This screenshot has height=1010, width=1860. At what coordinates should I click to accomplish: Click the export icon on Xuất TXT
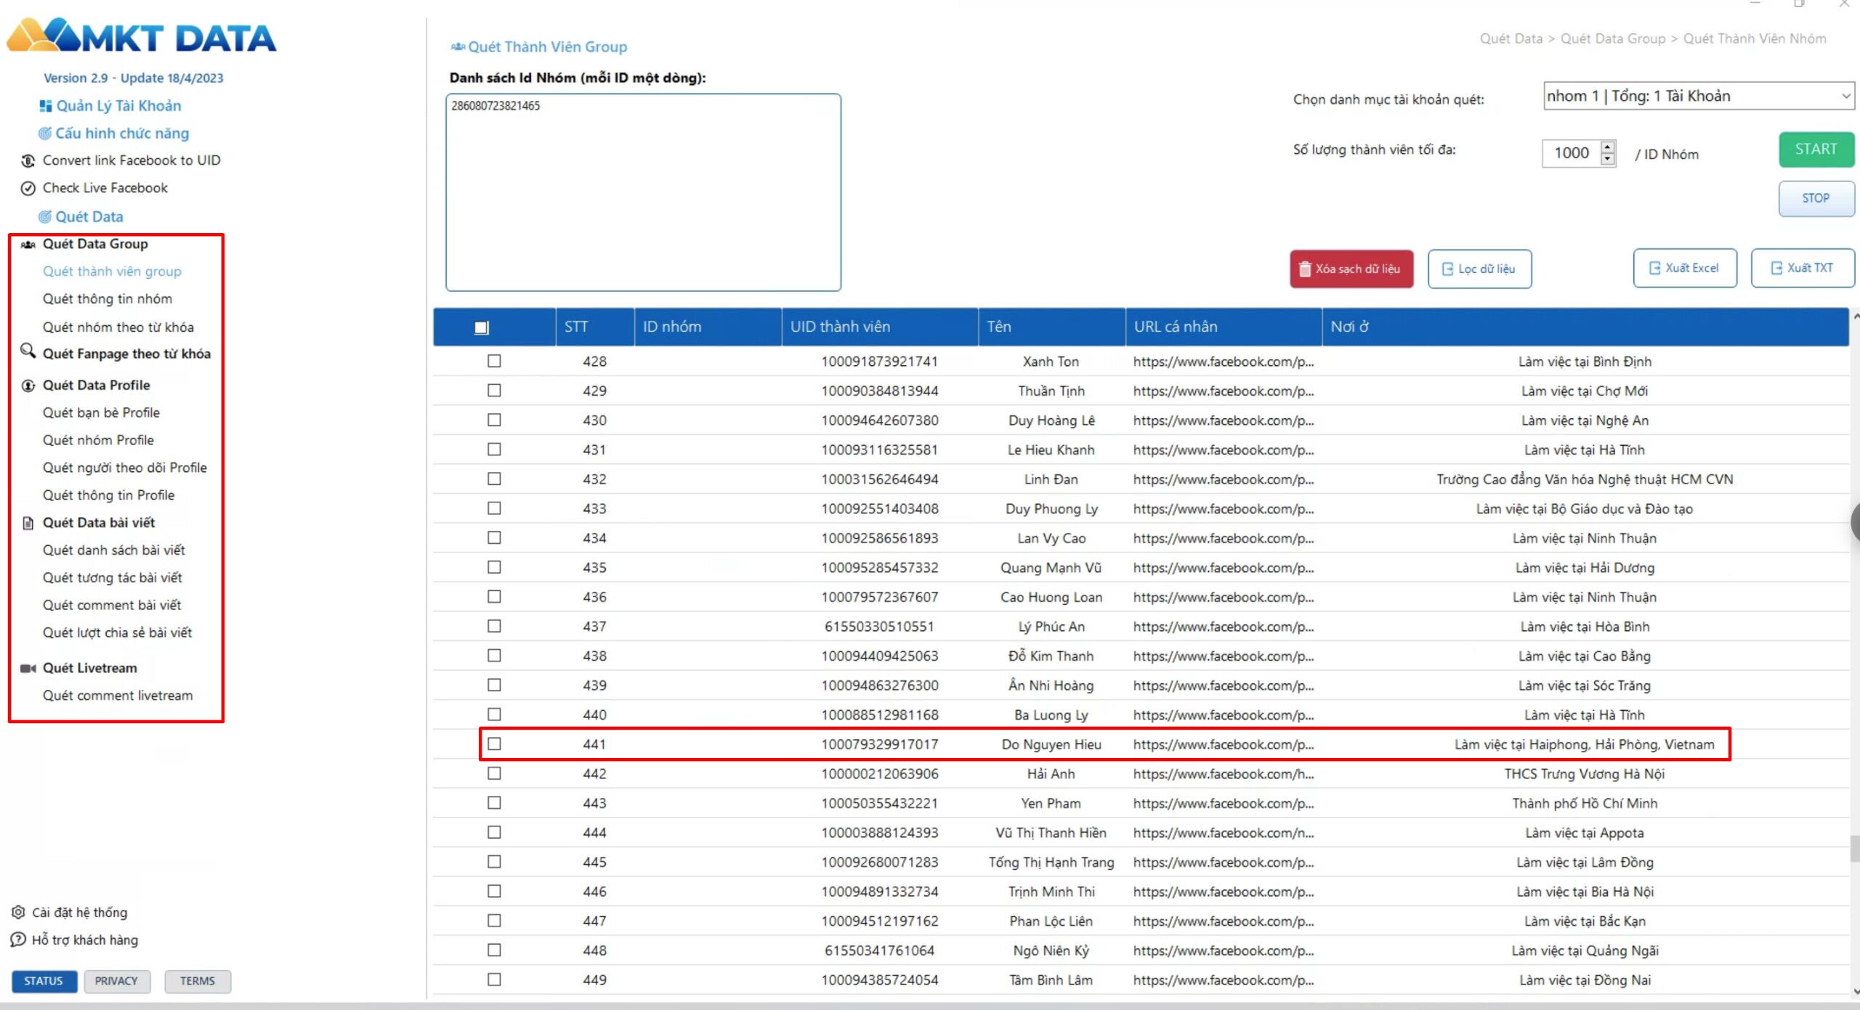(1776, 268)
